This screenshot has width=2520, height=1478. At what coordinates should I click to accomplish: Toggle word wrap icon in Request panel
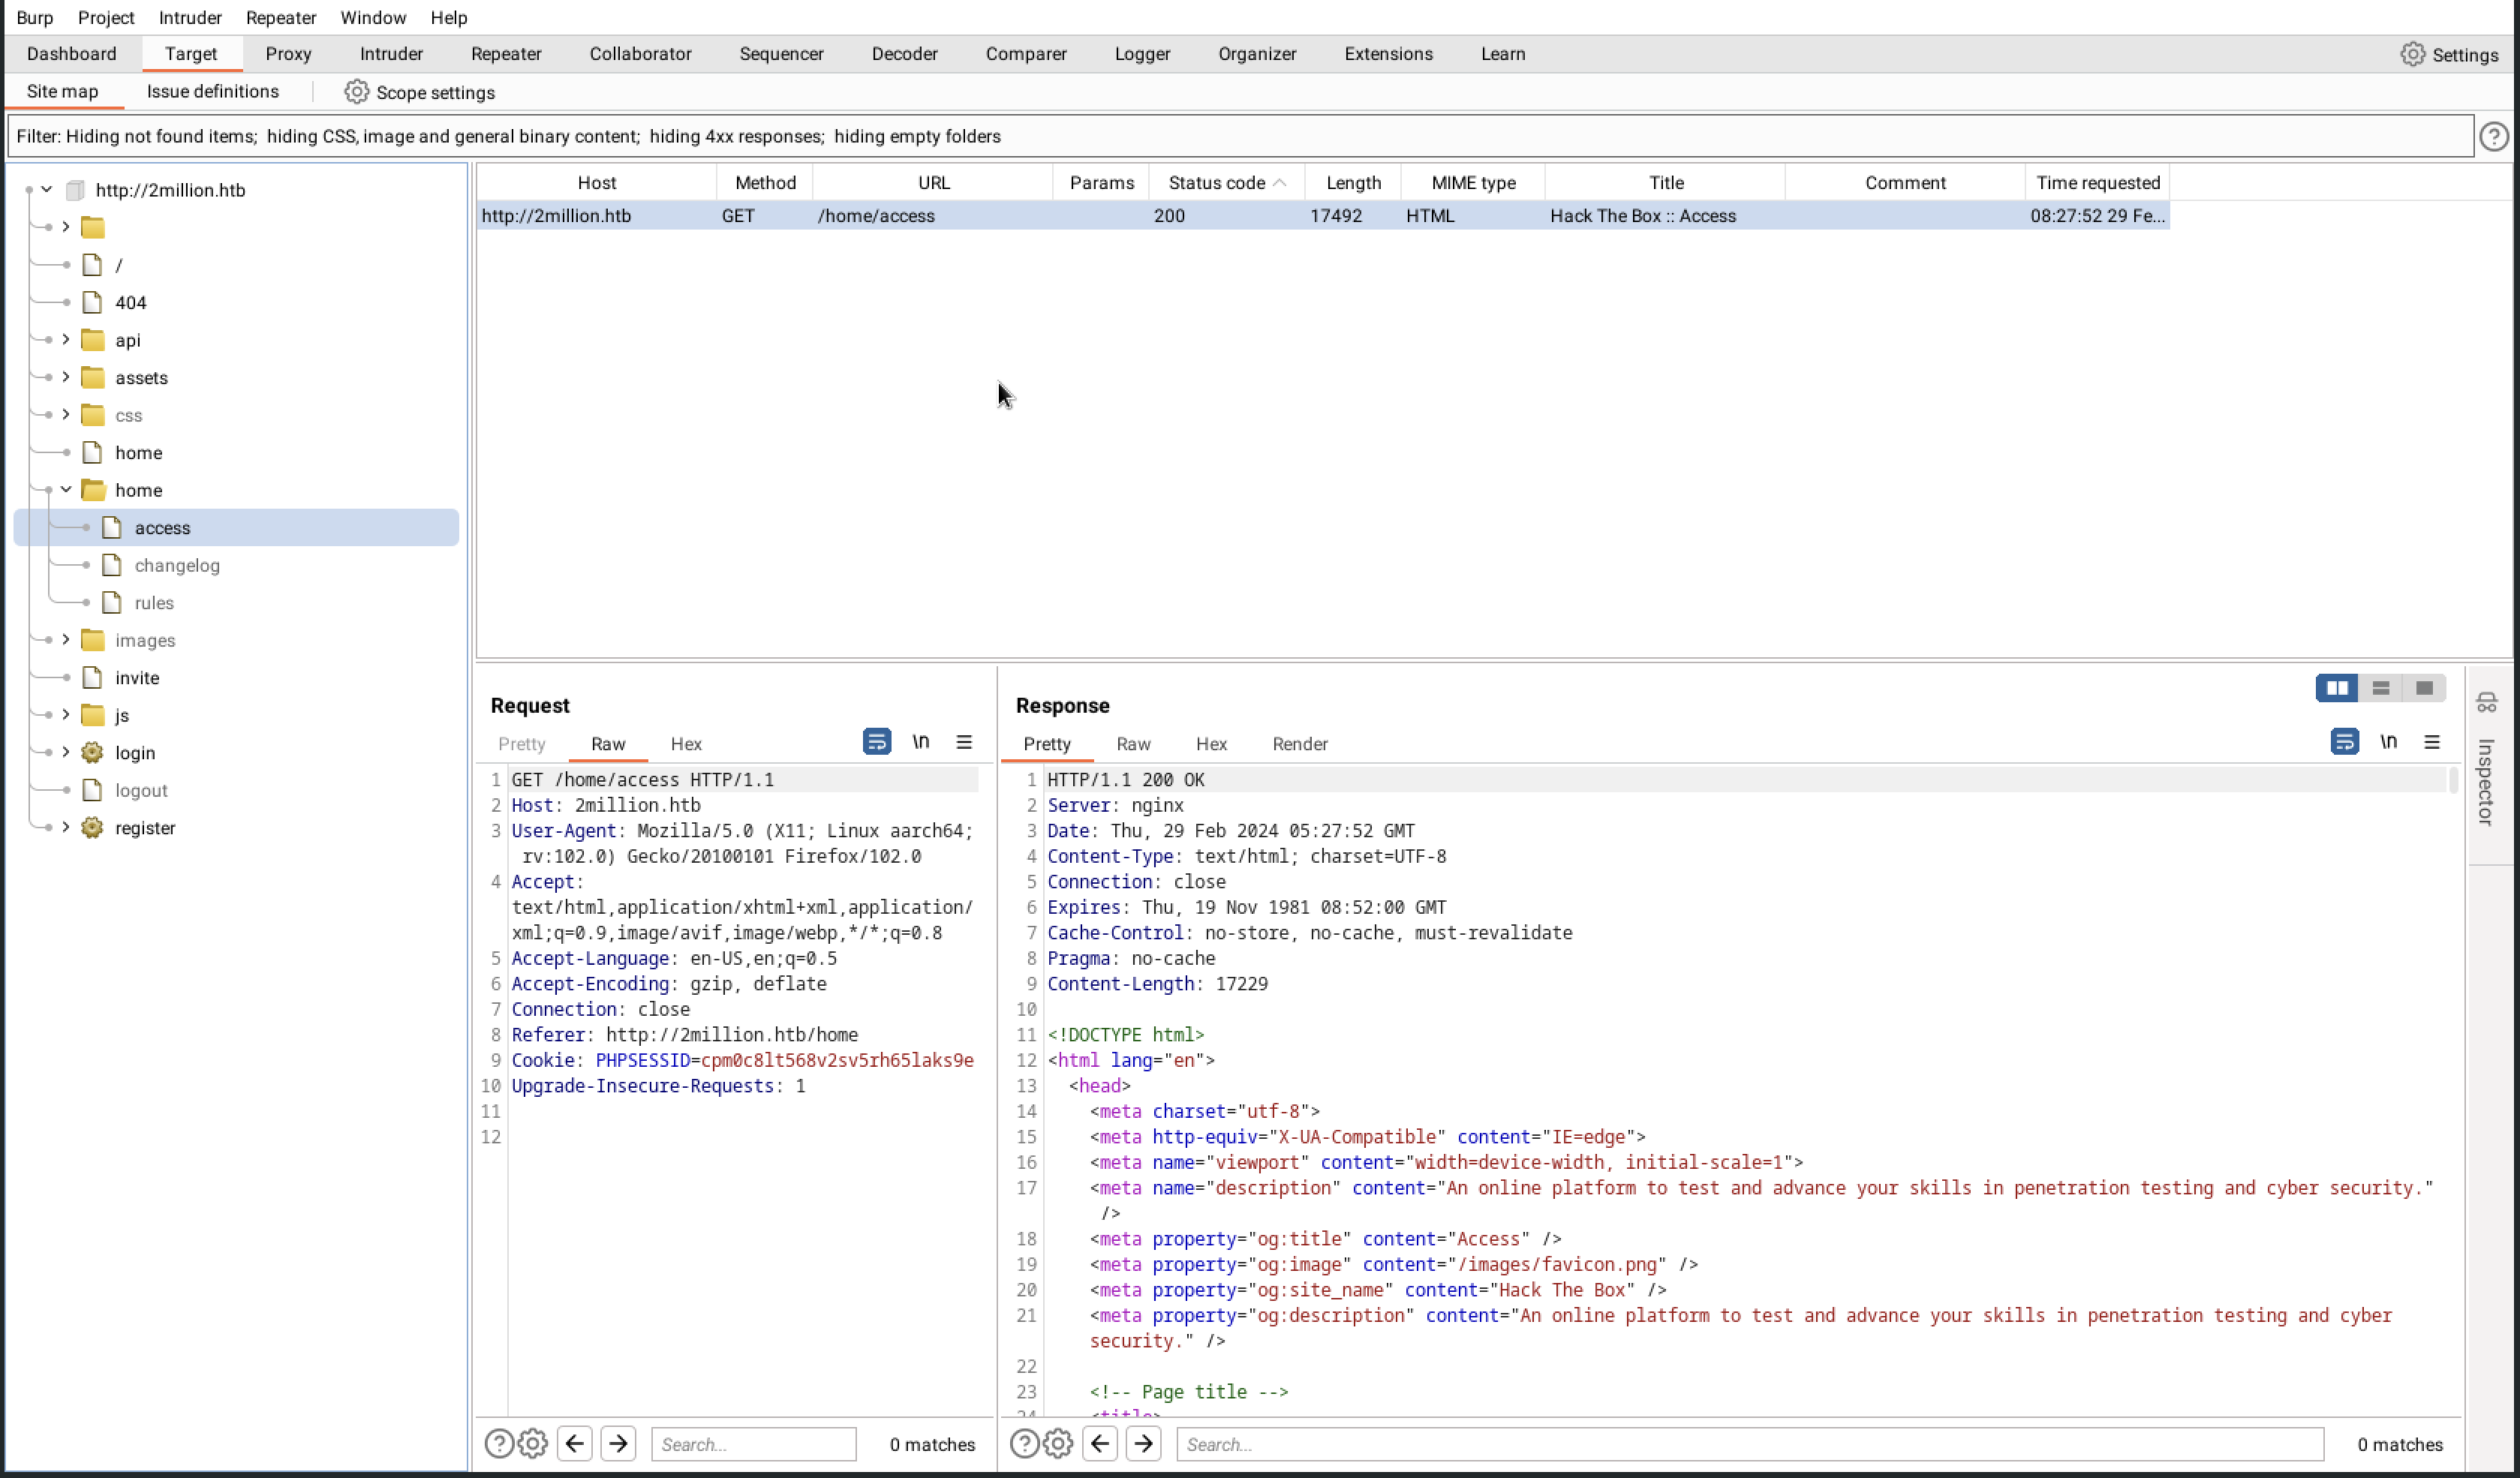tap(876, 742)
